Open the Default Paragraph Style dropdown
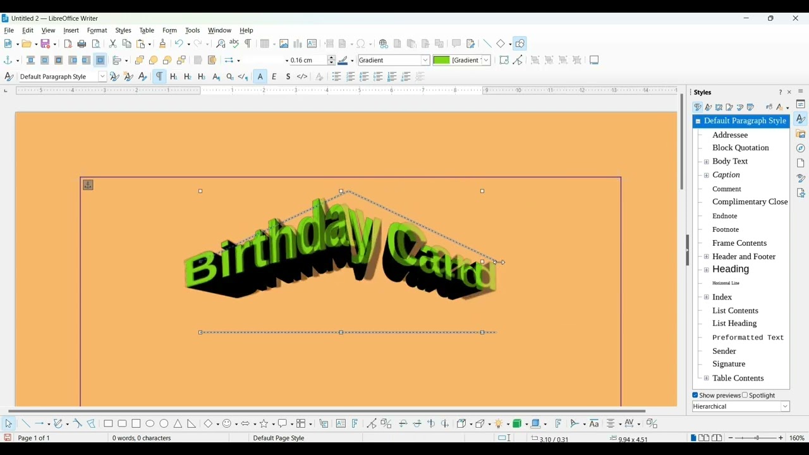The height and width of the screenshot is (455, 809). click(102, 76)
